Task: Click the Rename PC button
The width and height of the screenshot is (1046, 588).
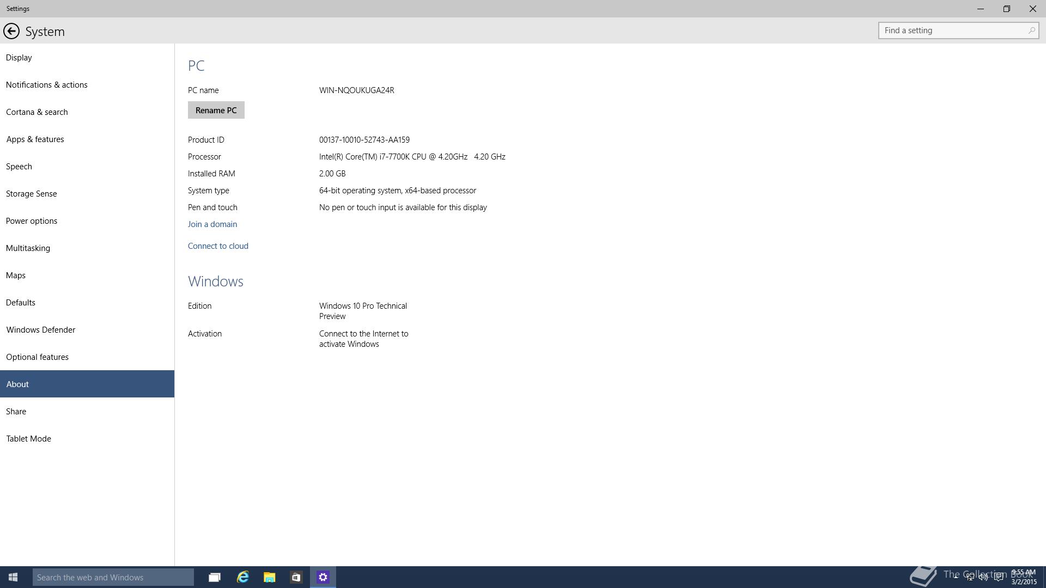Action: 216,110
